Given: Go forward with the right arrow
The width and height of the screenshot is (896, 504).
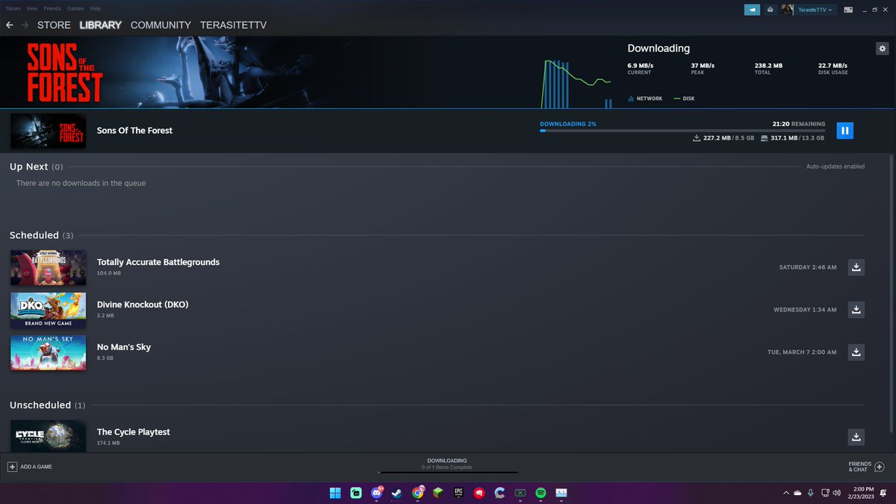Looking at the screenshot, I should (x=25, y=25).
